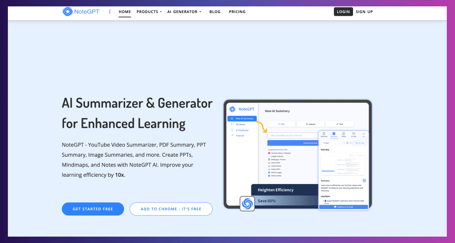Image resolution: width=455 pixels, height=243 pixels.
Task: Click the Summarize Now button
Action: click(x=293, y=143)
